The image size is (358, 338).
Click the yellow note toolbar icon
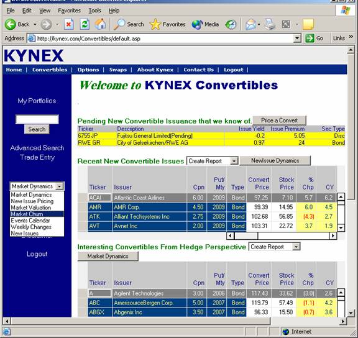point(308,24)
